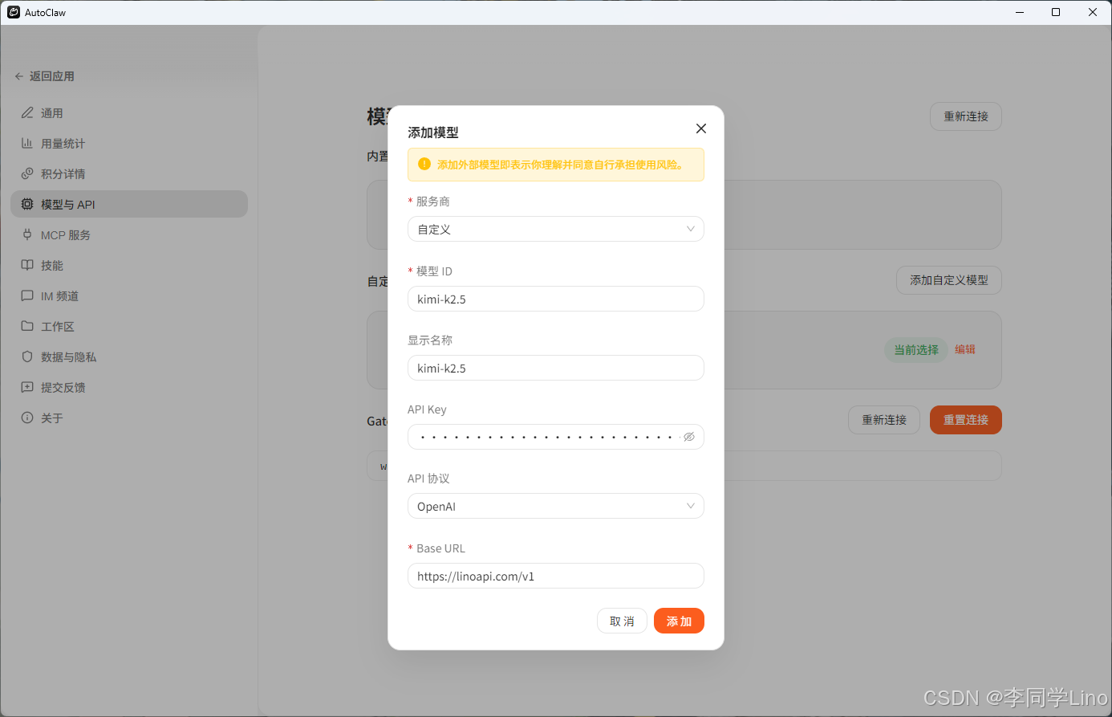
Task: Click the feedback icon for 提交反馈
Action: 27,388
